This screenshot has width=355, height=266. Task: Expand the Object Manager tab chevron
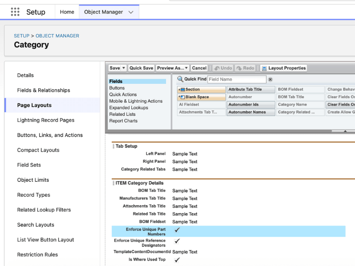coord(131,12)
